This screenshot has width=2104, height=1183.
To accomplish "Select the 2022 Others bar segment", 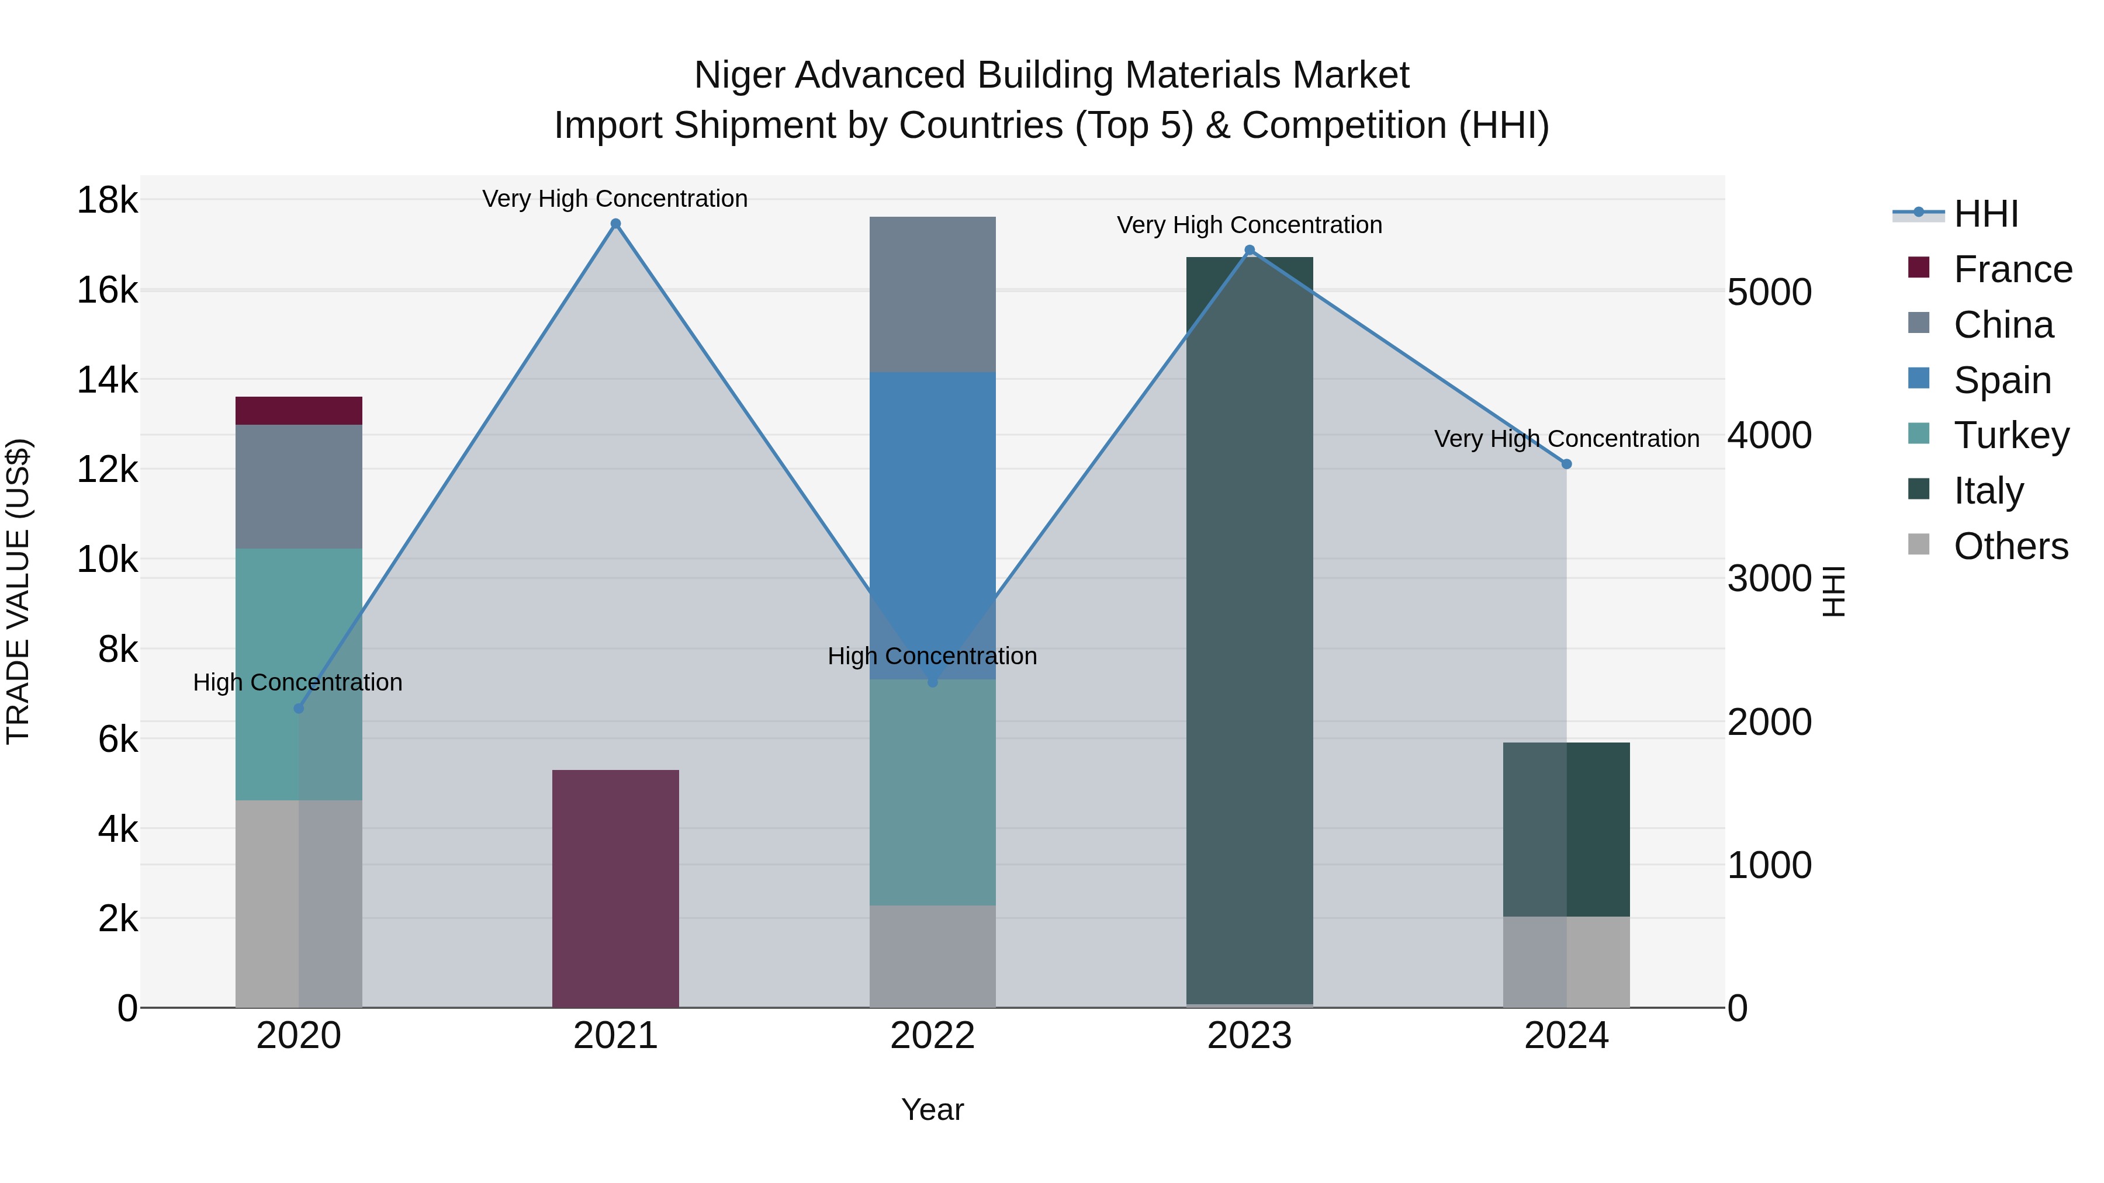I will pos(933,956).
